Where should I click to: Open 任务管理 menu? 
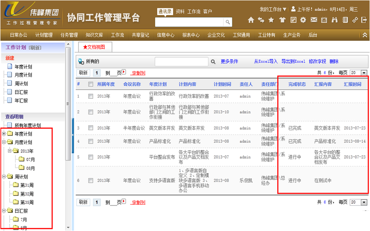[x=69, y=35]
